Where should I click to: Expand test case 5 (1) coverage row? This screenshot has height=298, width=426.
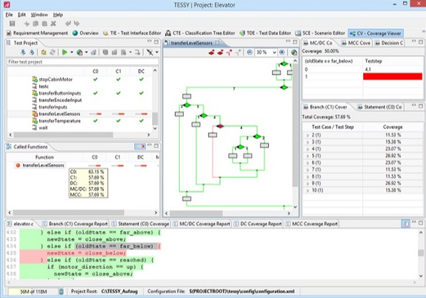click(x=308, y=156)
